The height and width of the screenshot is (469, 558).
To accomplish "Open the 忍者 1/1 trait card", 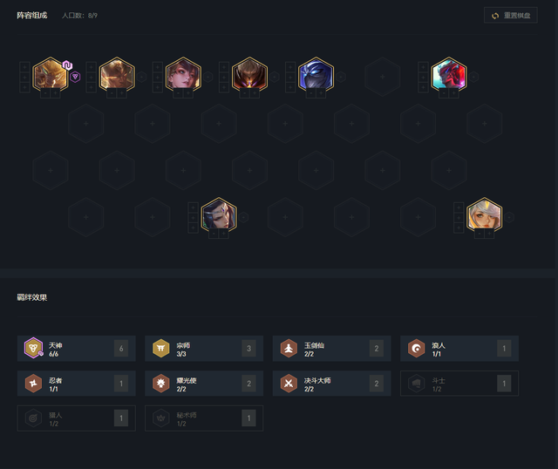I will pyautogui.click(x=76, y=384).
